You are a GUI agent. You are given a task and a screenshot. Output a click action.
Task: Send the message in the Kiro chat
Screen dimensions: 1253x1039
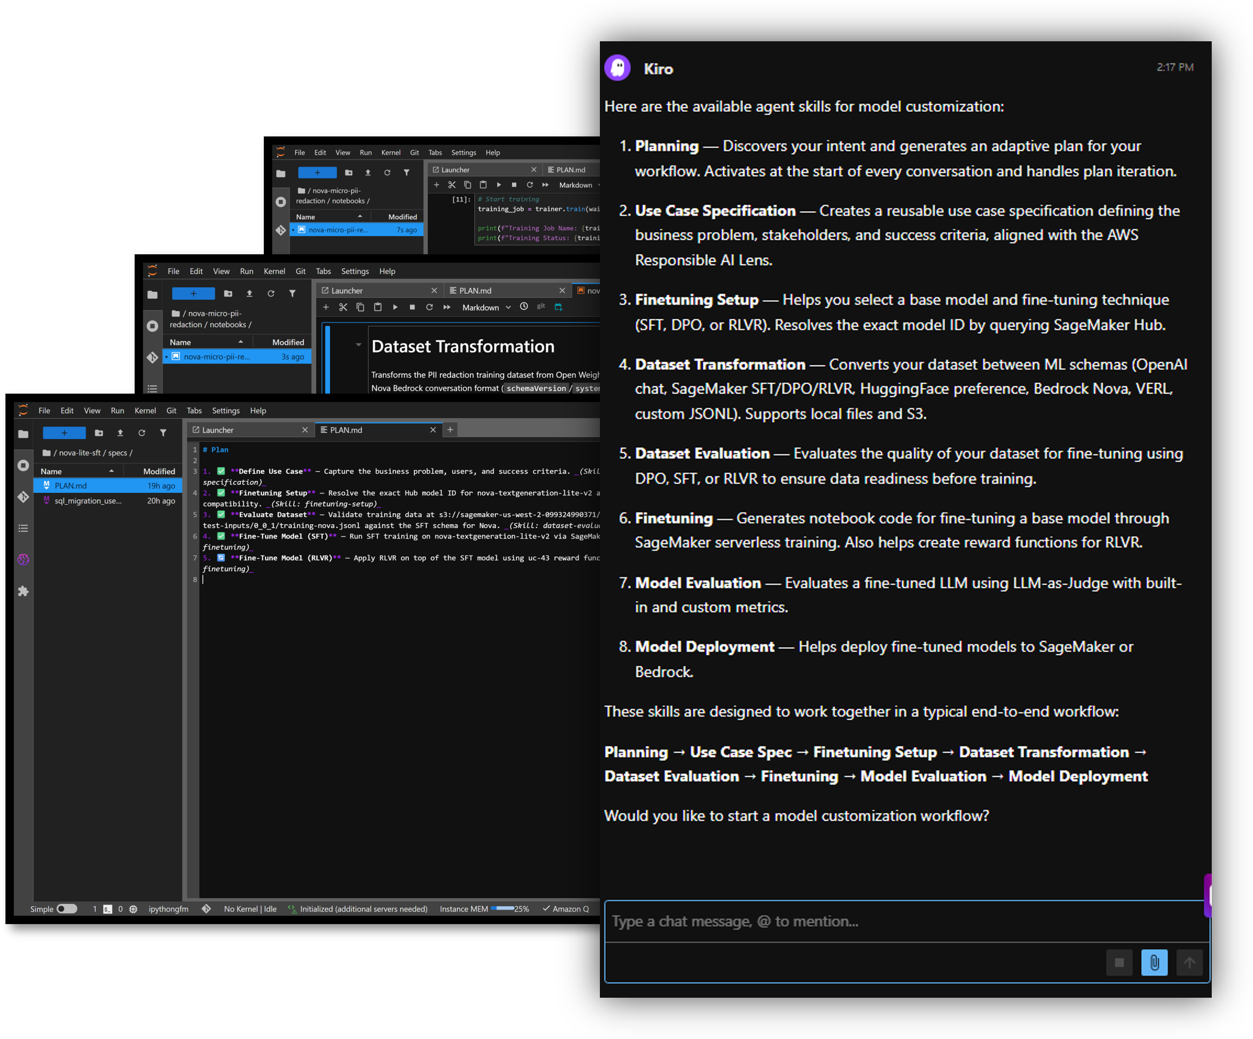coord(1189,962)
